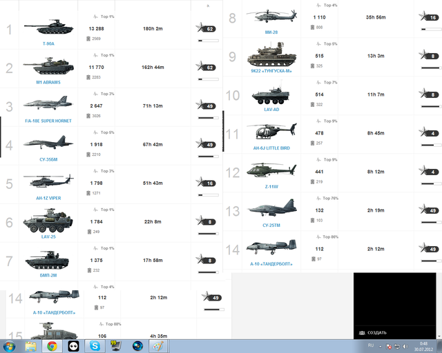
Task: Click the progress bar in the T-90A row
Action: [x=209, y=41]
